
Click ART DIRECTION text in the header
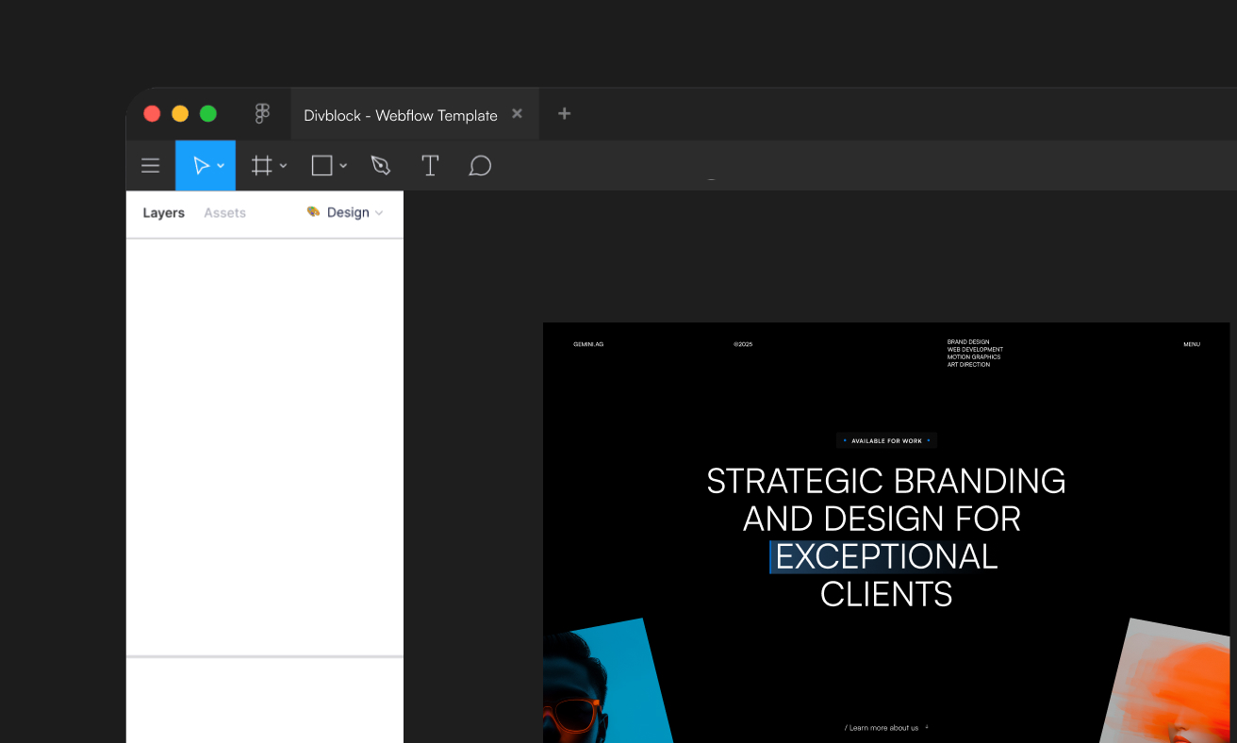pyautogui.click(x=968, y=365)
